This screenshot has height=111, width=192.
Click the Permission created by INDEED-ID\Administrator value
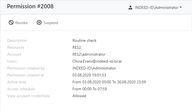[x=94, y=68]
